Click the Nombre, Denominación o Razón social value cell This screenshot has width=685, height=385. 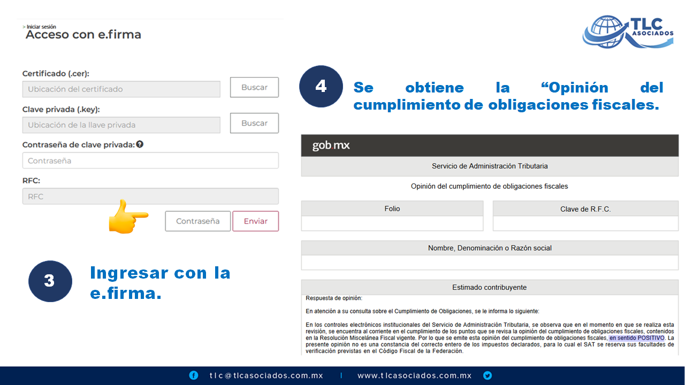(490, 263)
